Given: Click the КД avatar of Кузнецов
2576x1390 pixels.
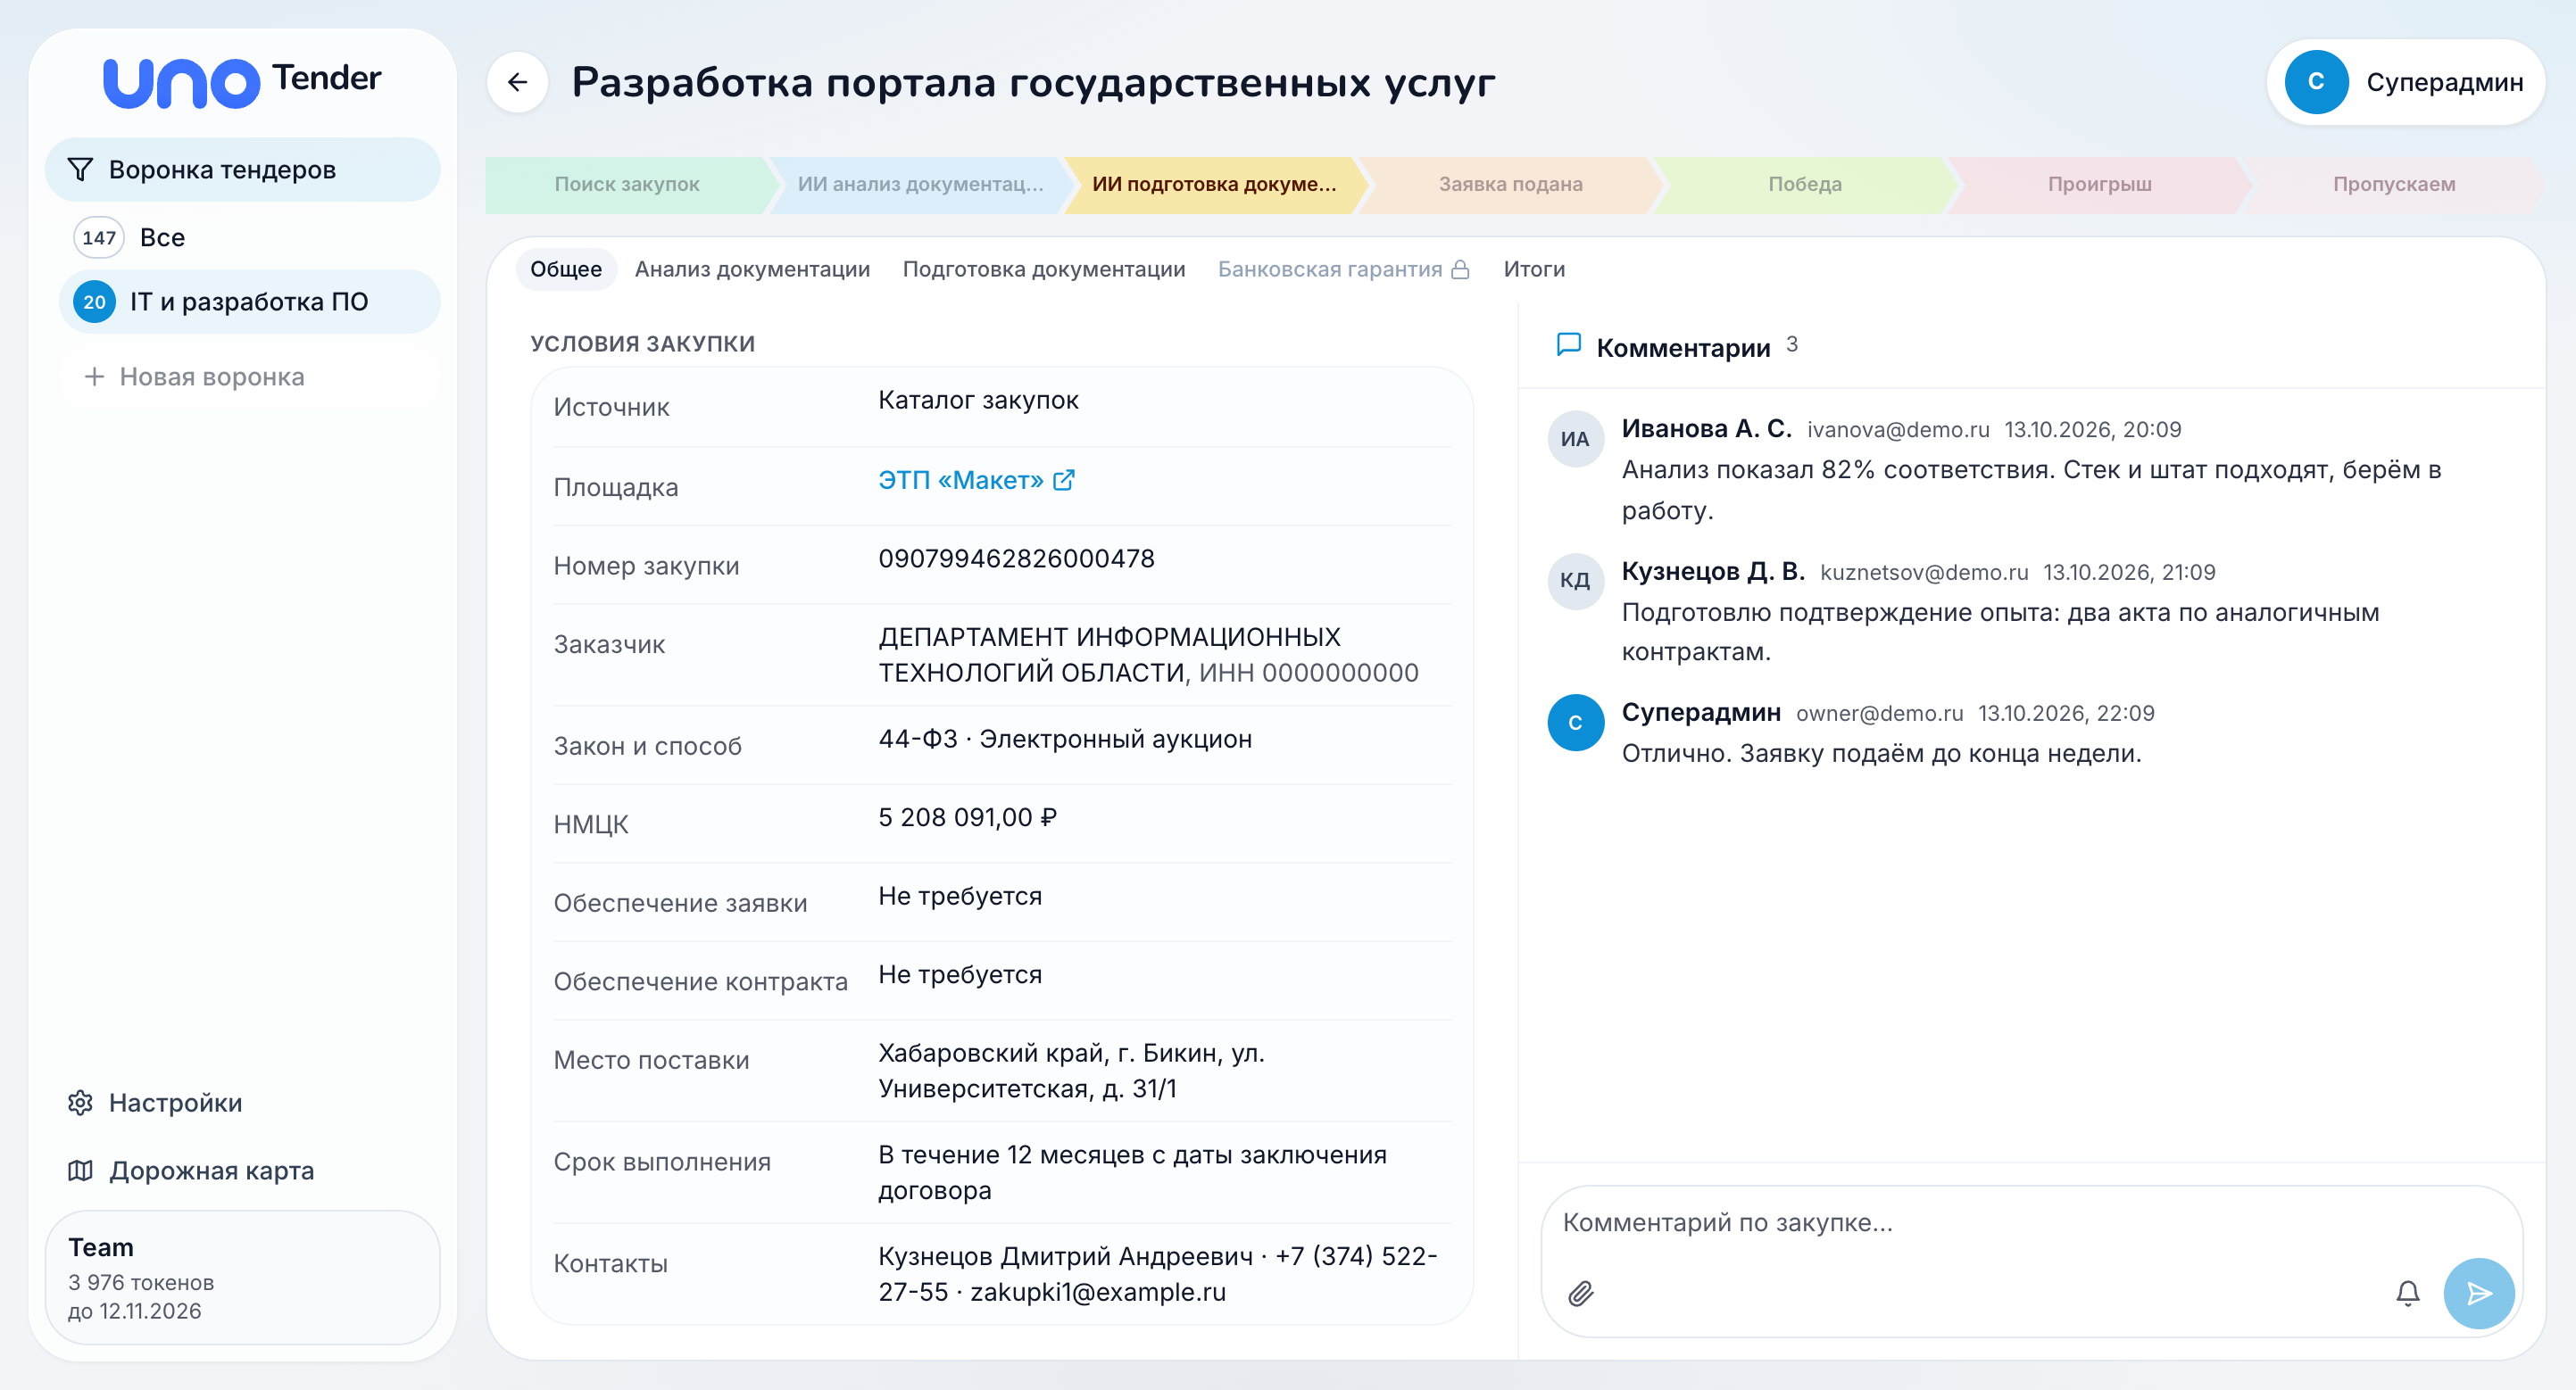Looking at the screenshot, I should point(1575,581).
